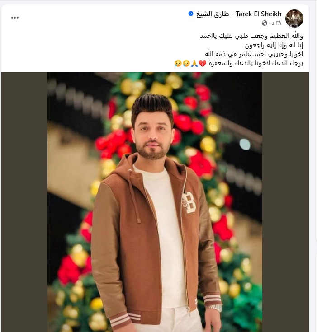This screenshot has width=317, height=332.
Task: Click the dark left margin beside photo
Action: [x=24, y=202]
